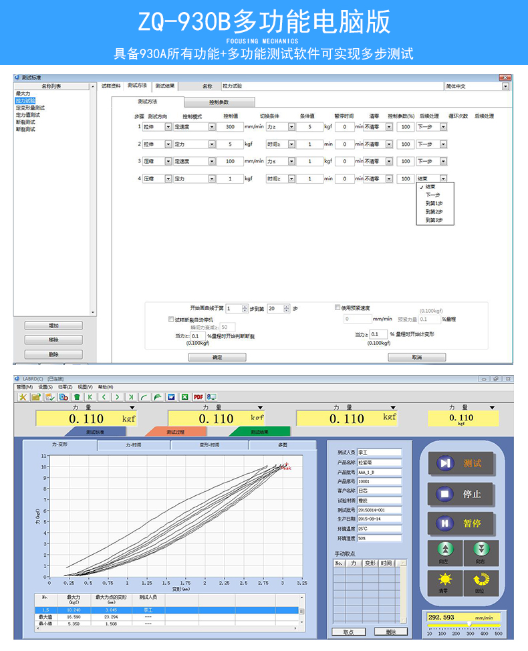Open first 力量 display unit dropdown arrow
The height and width of the screenshot is (651, 528).
click(132, 407)
